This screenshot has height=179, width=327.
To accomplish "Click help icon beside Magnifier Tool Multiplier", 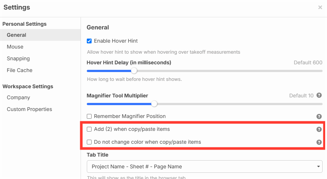I will point(319,96).
